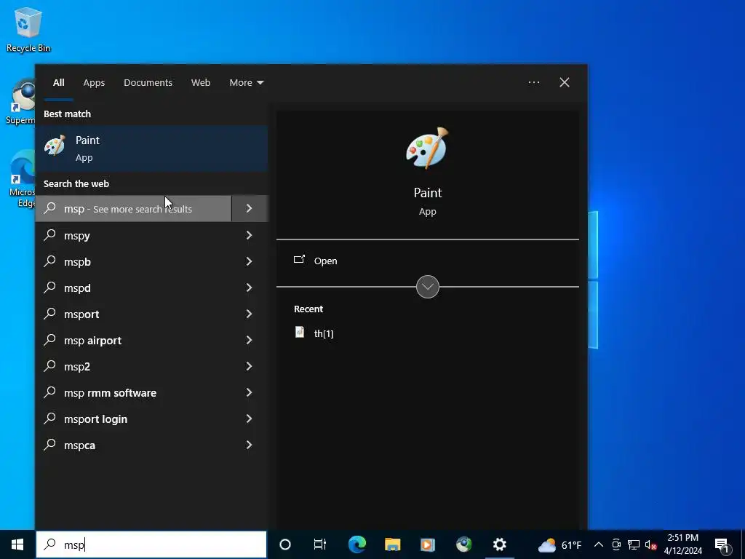Click the muted volume speaker icon
745x559 pixels.
point(650,544)
